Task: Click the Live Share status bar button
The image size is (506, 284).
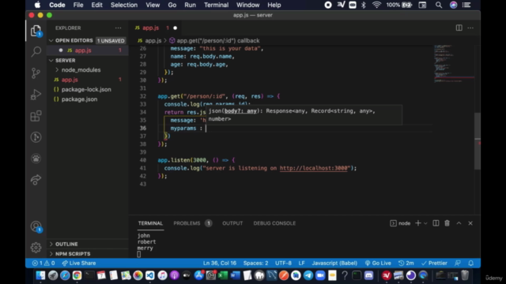Action: [x=79, y=263]
